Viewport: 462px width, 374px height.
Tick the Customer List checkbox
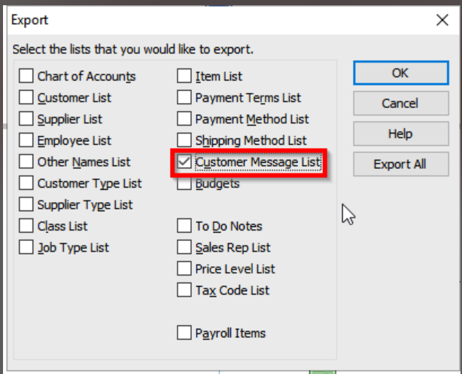point(26,98)
